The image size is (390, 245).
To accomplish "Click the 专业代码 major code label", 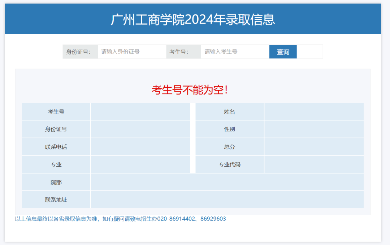I will pos(229,164).
